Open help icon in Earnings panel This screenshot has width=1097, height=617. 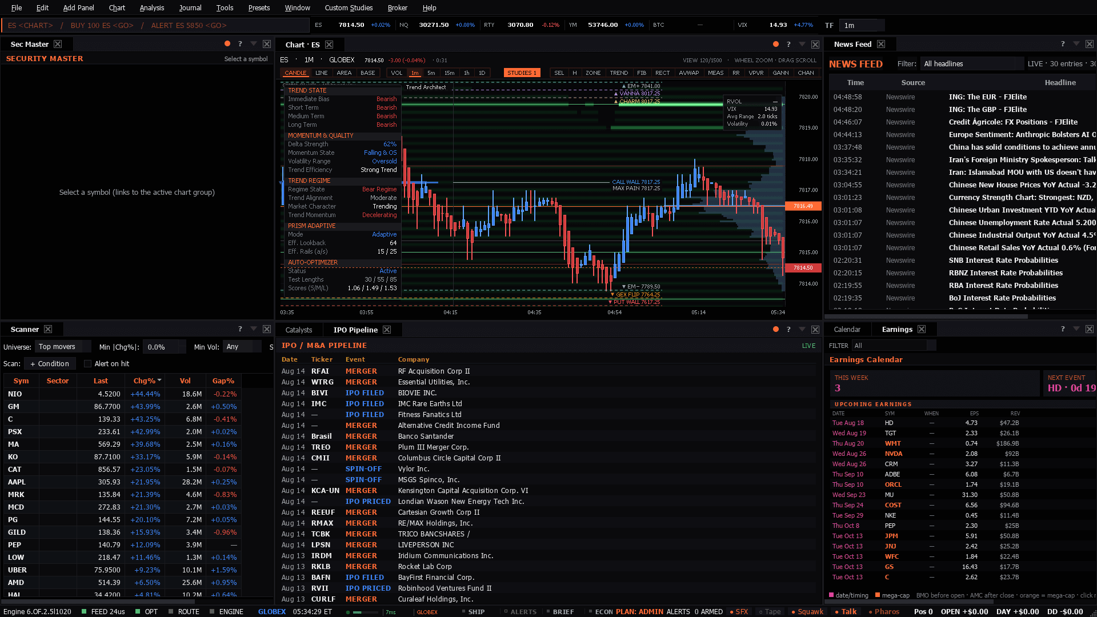point(1063,329)
